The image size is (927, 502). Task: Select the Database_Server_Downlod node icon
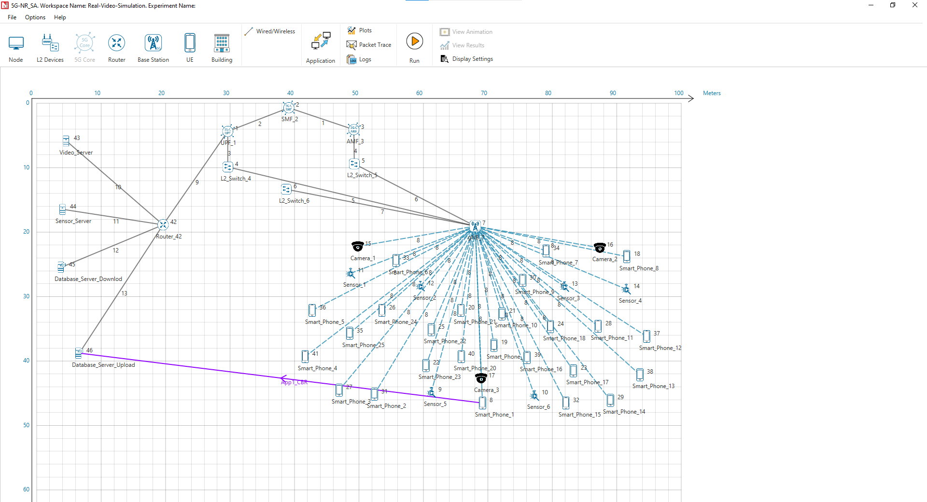pos(61,267)
